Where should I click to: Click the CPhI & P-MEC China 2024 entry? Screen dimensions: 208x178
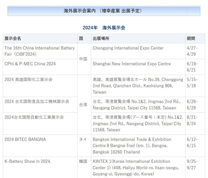[30, 64]
